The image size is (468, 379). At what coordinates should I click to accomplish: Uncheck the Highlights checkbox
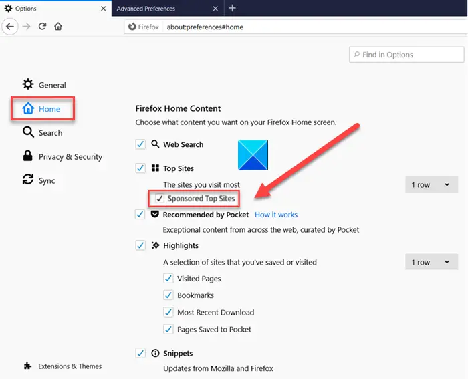(x=140, y=245)
